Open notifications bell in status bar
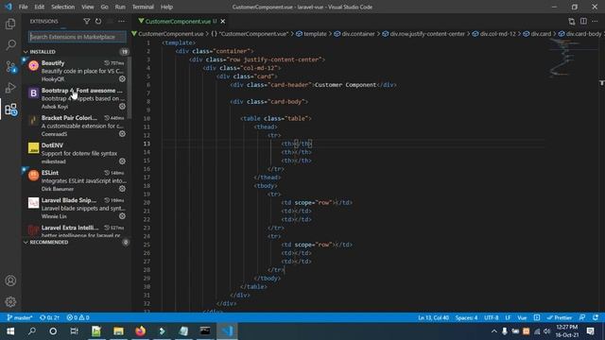The image size is (605, 340). coord(596,317)
